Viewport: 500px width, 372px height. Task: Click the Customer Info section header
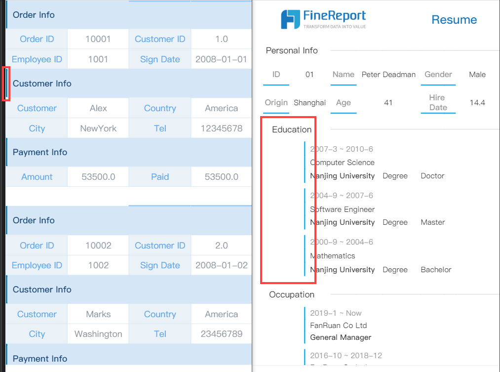(x=41, y=83)
